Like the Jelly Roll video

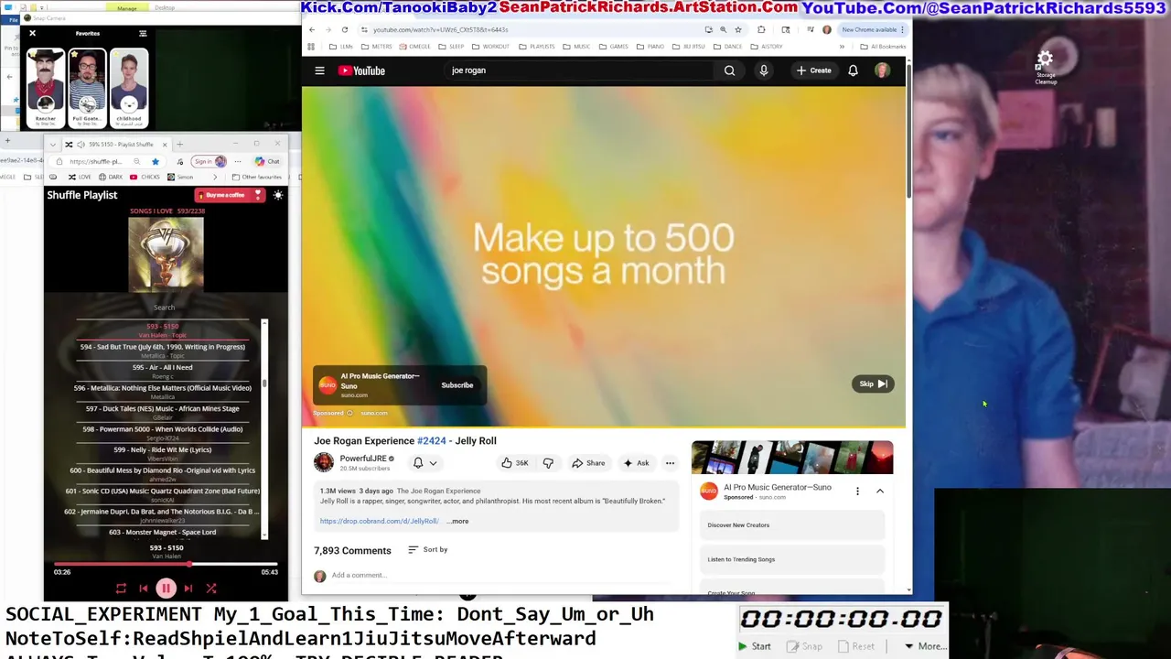(514, 463)
